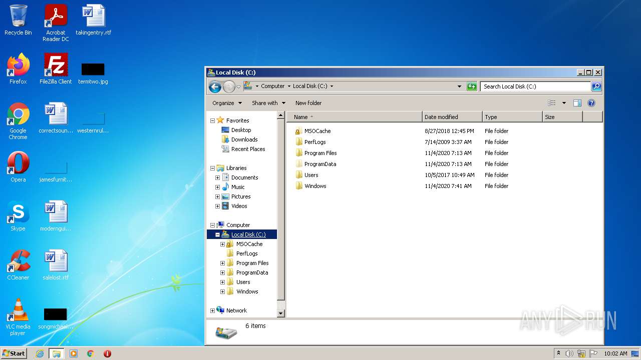Expand the Documents library node
Screen dimensions: 641x360
217,177
